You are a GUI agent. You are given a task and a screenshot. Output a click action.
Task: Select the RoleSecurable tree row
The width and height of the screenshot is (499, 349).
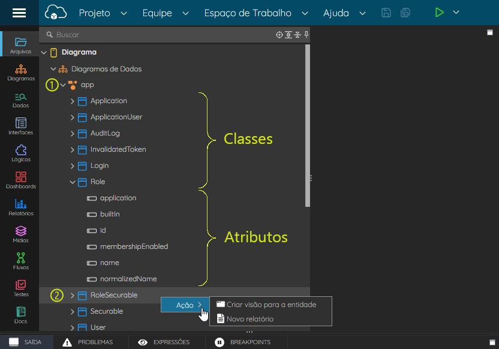coord(175,295)
